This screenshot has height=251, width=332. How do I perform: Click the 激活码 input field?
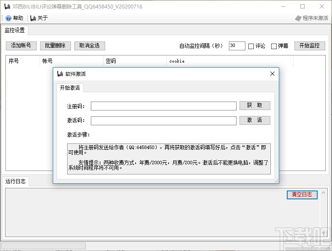pos(163,121)
